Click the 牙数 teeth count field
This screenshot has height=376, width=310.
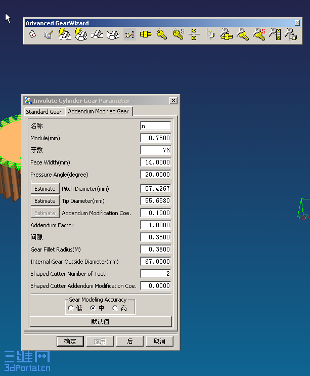[156, 150]
